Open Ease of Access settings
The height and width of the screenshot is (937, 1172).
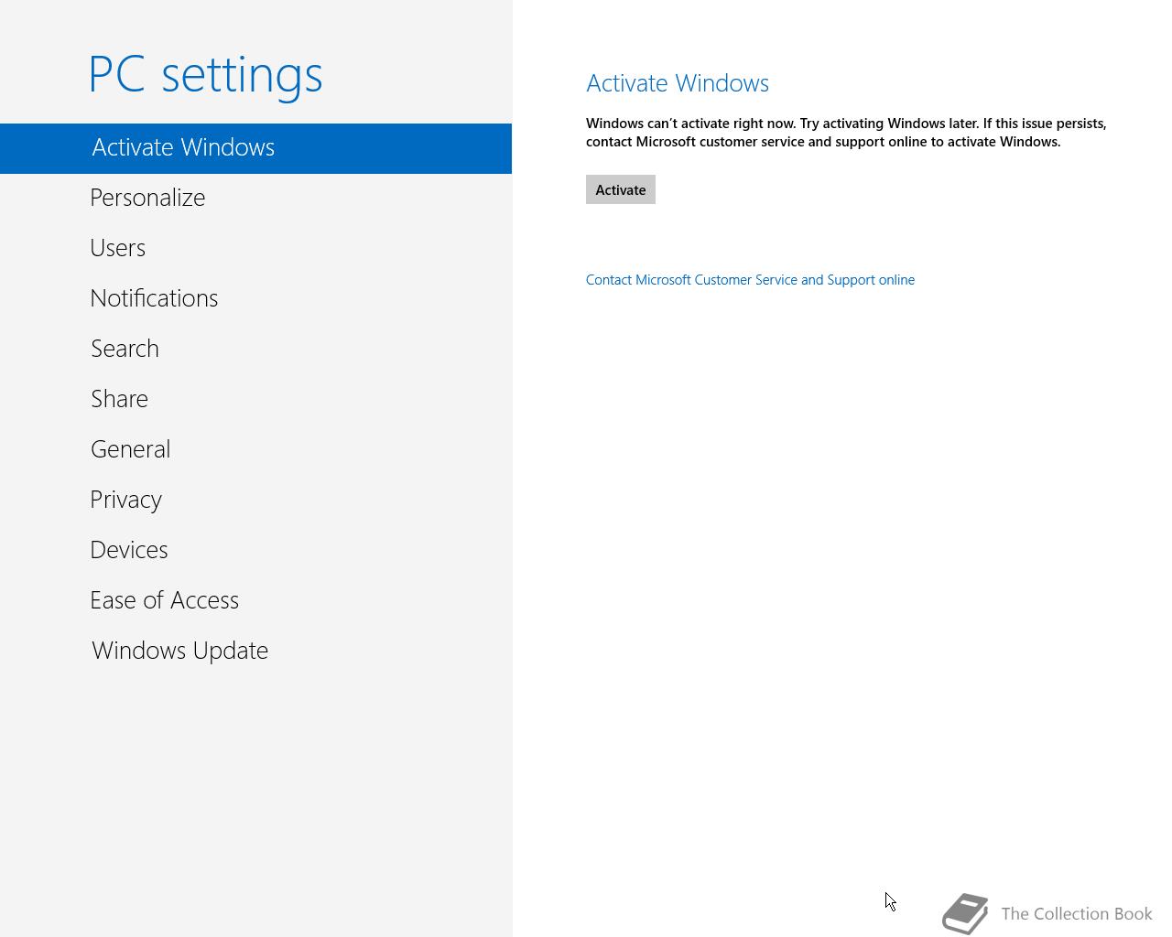point(255,600)
